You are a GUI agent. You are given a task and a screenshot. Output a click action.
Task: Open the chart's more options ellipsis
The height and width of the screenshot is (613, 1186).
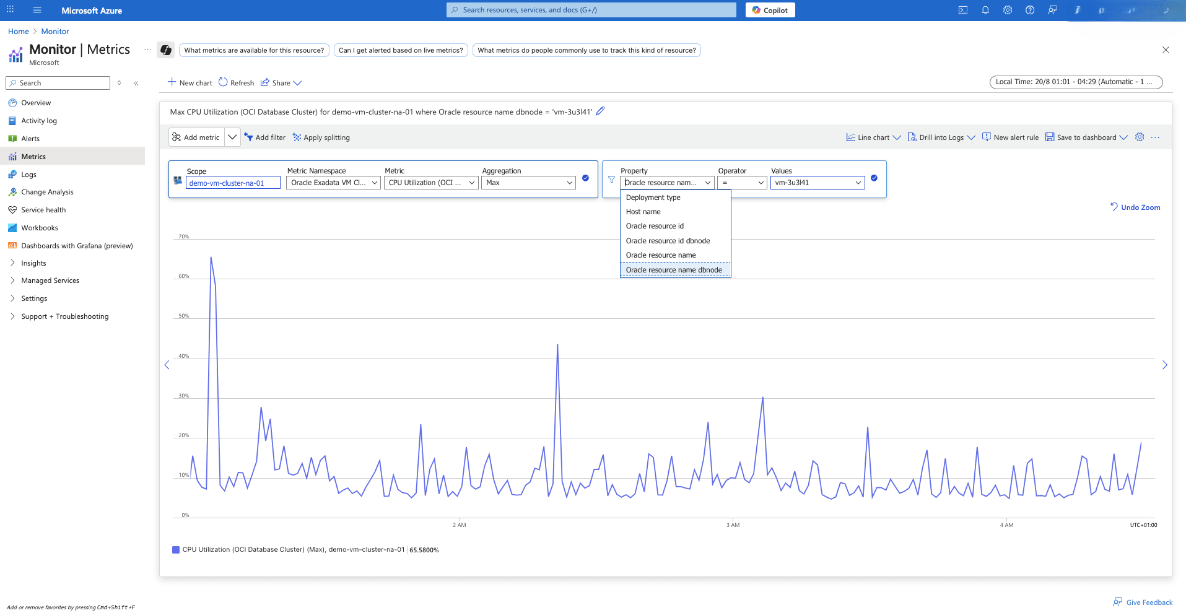1155,137
